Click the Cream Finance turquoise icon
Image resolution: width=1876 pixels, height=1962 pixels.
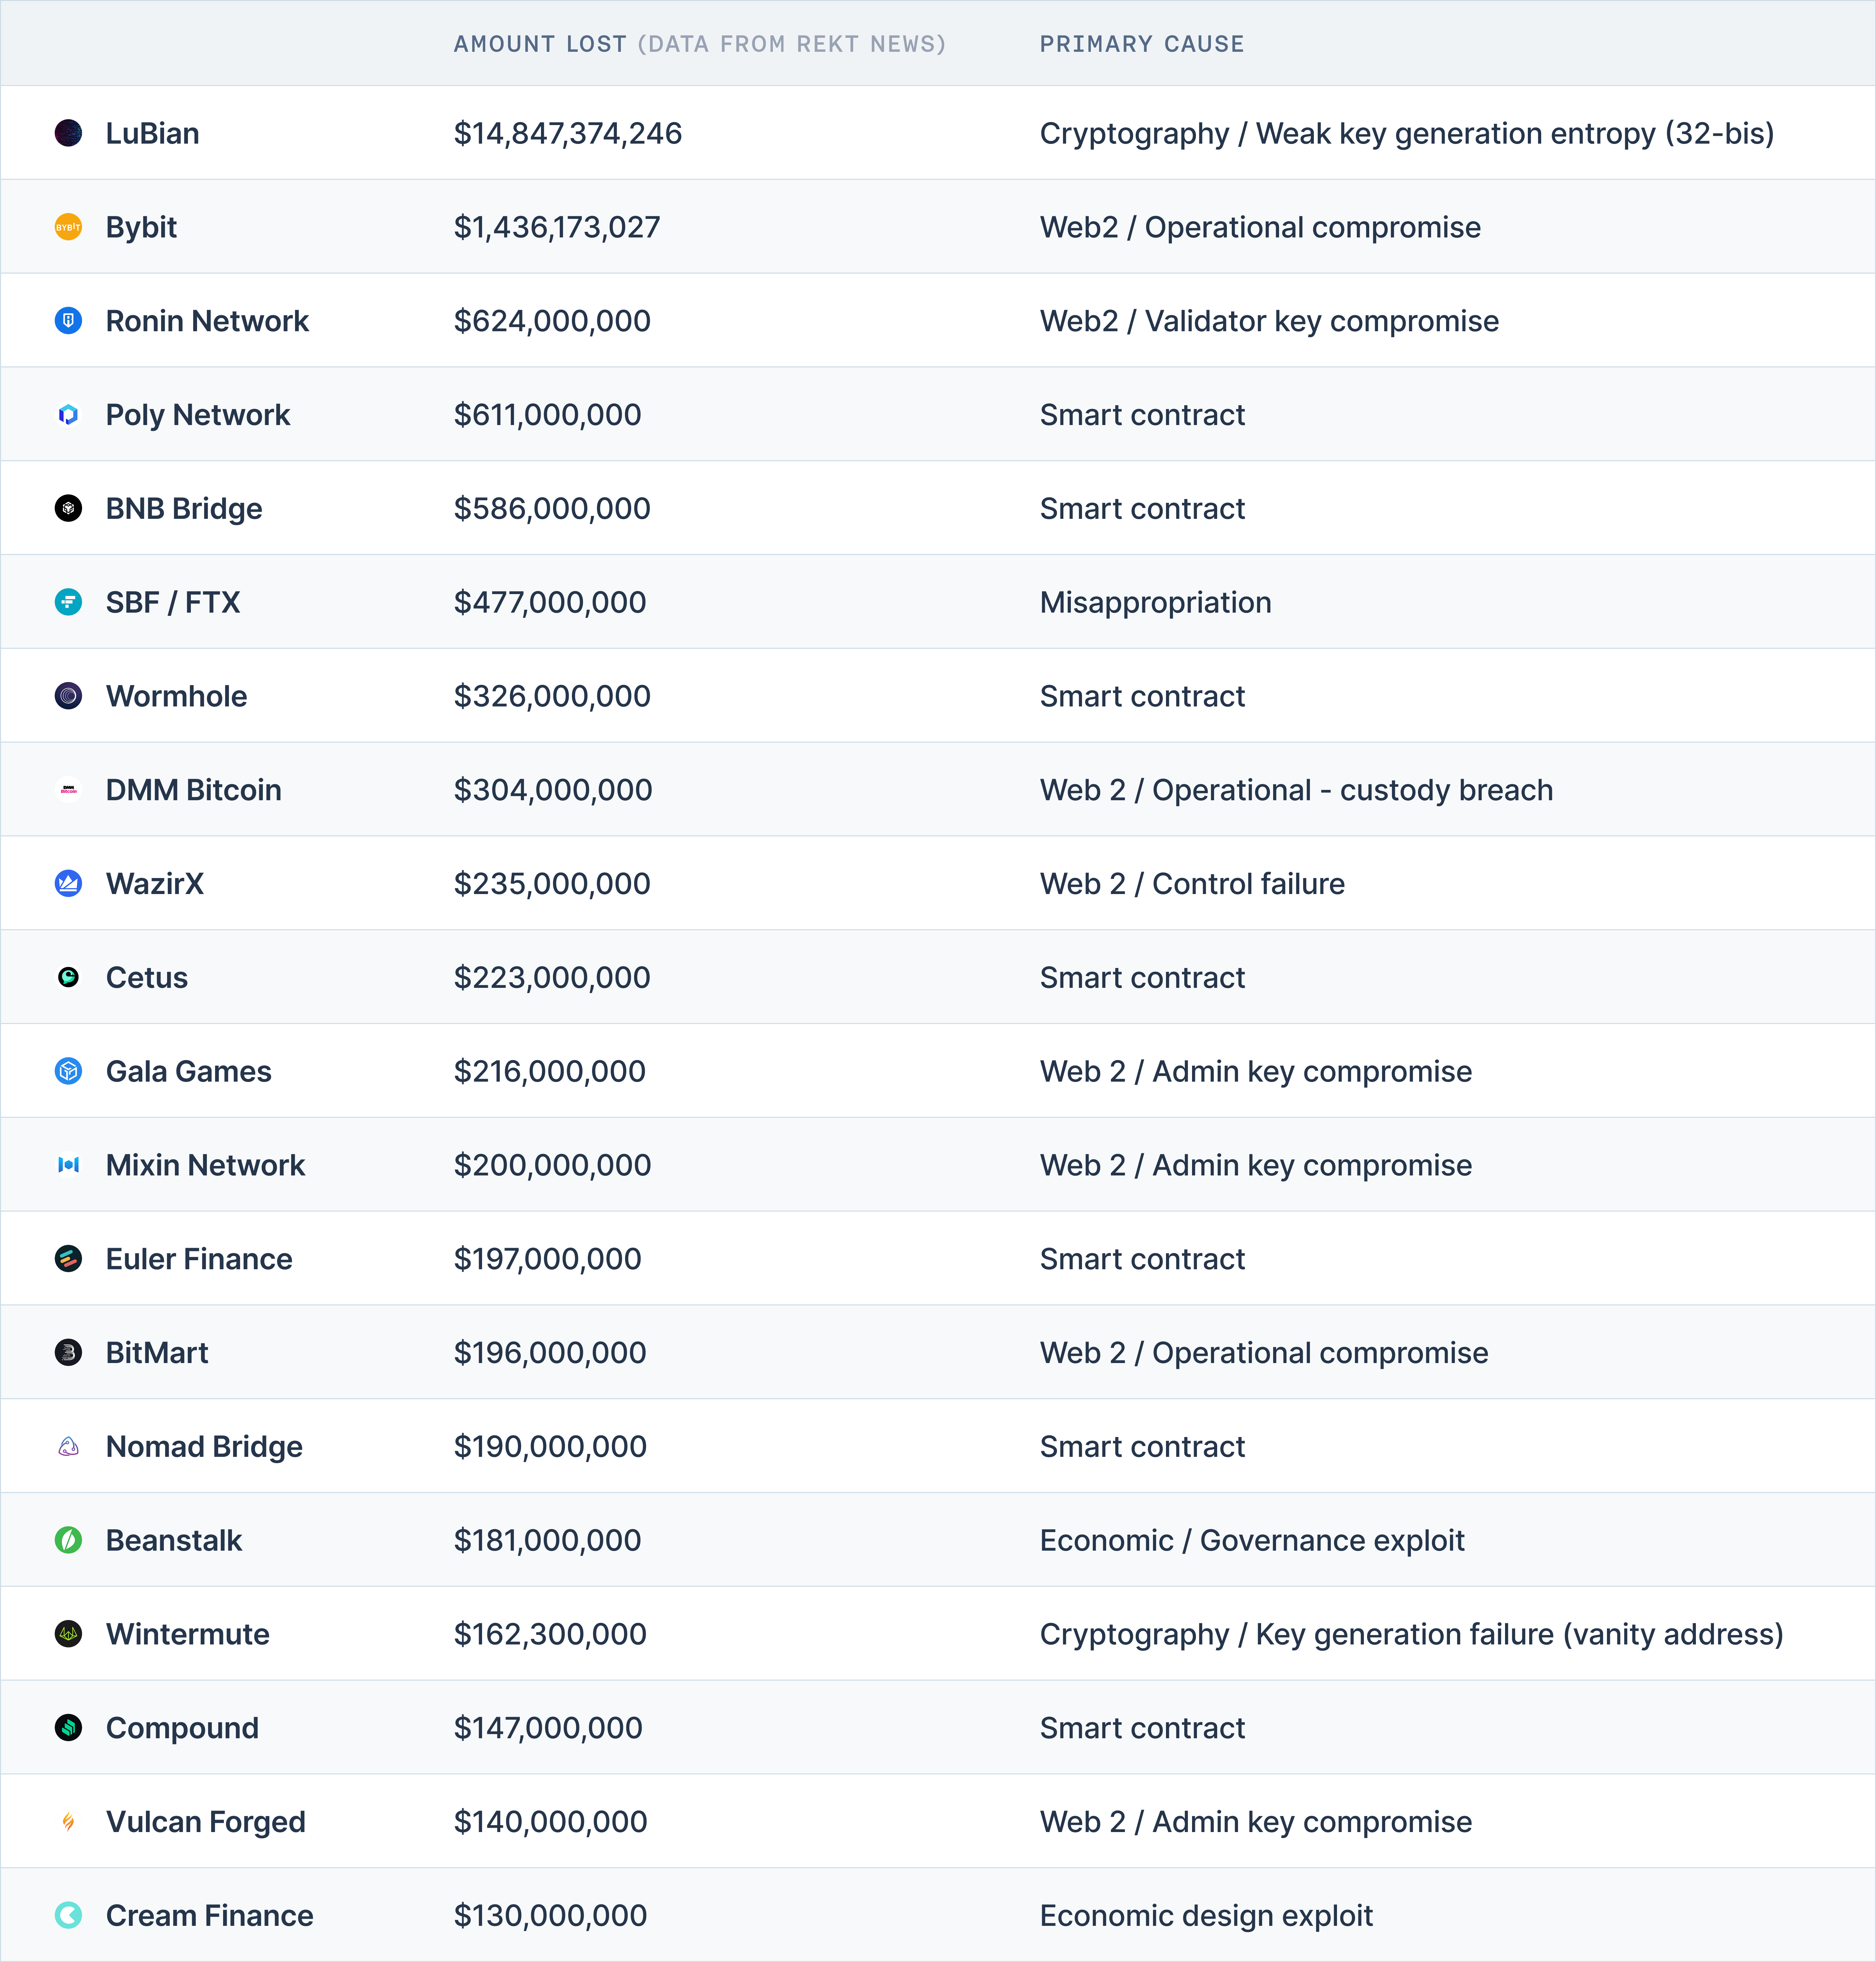pos(68,1915)
